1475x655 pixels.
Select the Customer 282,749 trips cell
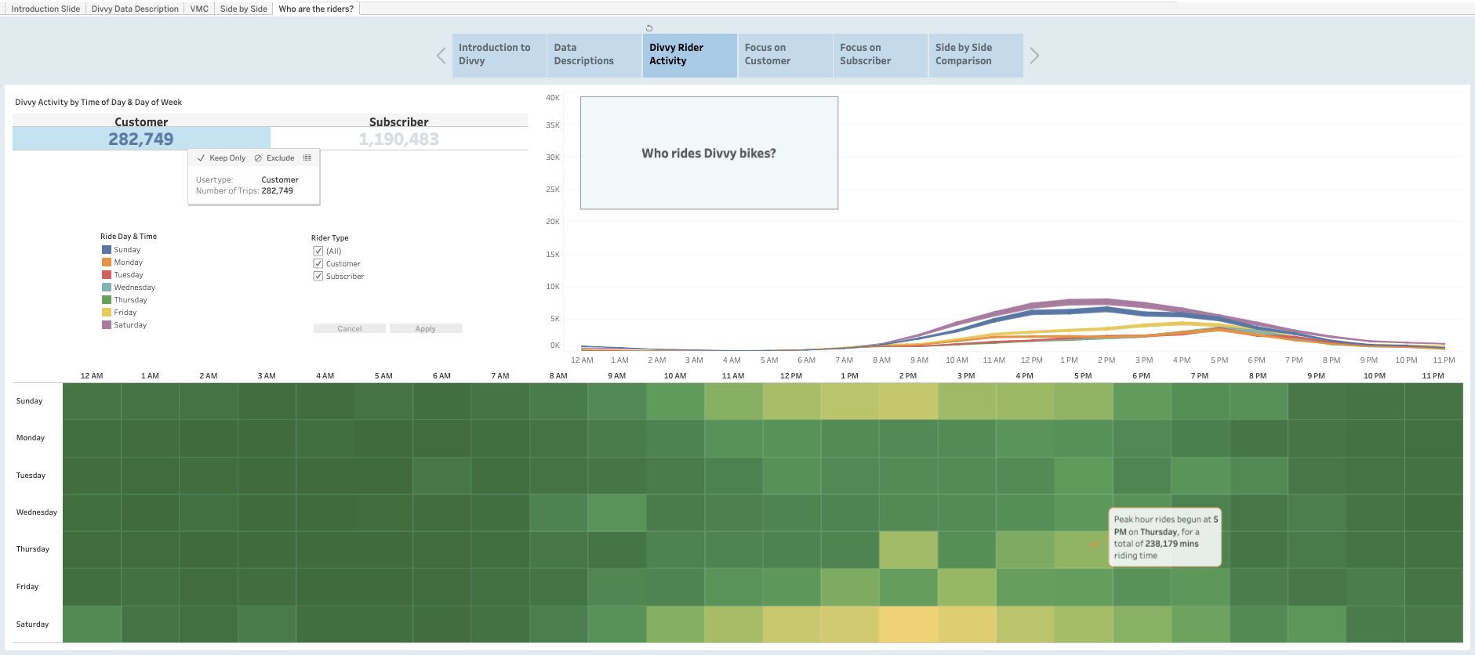(141, 139)
